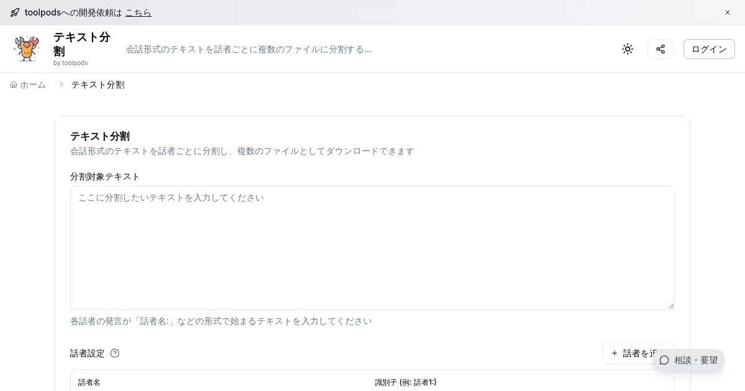Open the こちら development request link
This screenshot has width=745, height=391.
(138, 12)
